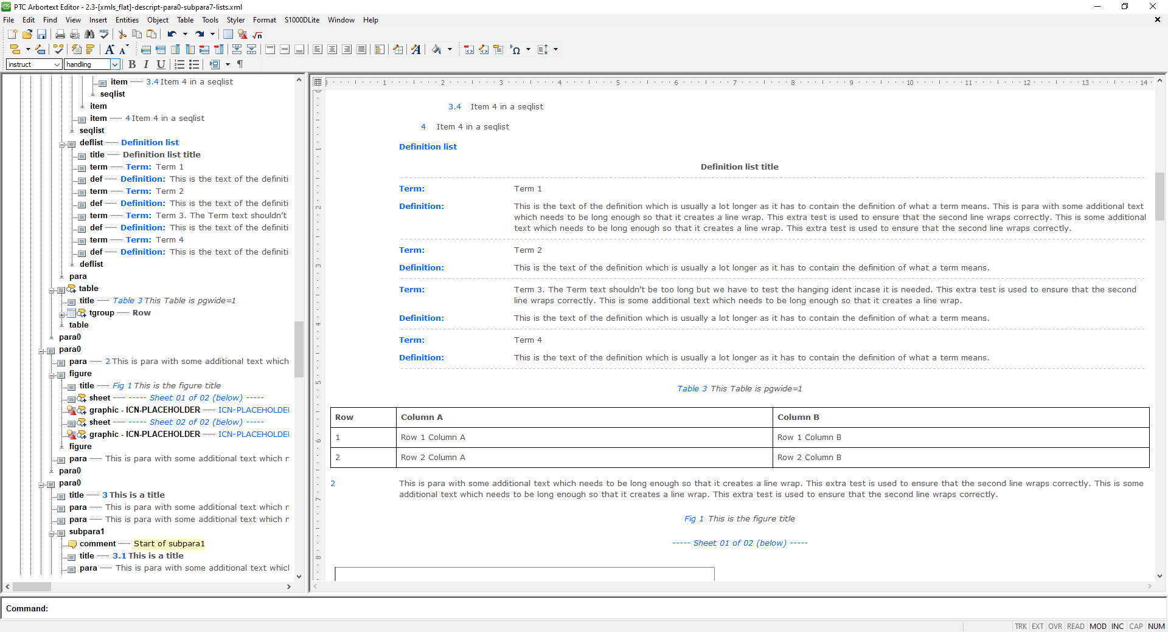Open the Styler menu
The height and width of the screenshot is (632, 1168).
[x=235, y=20]
